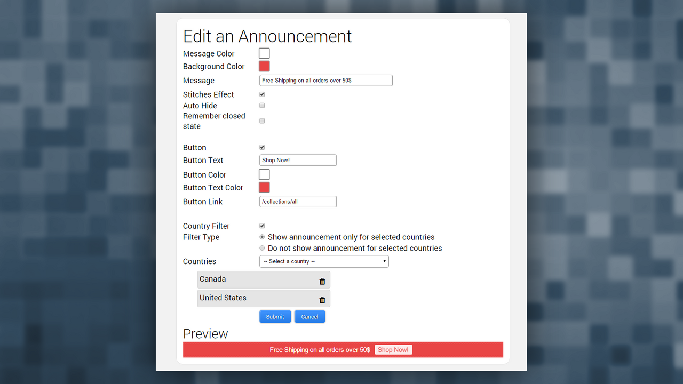Check the Remember closed state option

pyautogui.click(x=261, y=121)
